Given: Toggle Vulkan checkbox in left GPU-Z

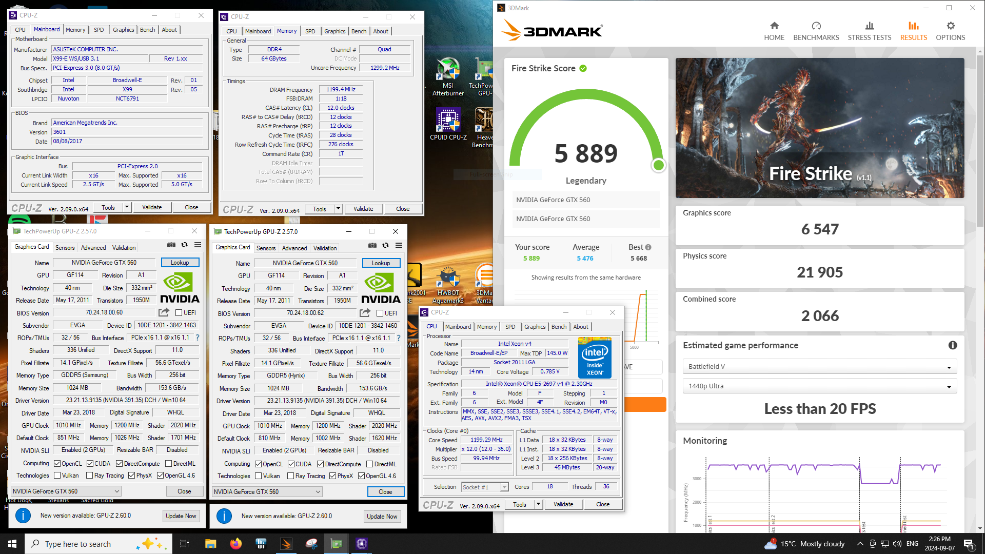Looking at the screenshot, I should (57, 476).
